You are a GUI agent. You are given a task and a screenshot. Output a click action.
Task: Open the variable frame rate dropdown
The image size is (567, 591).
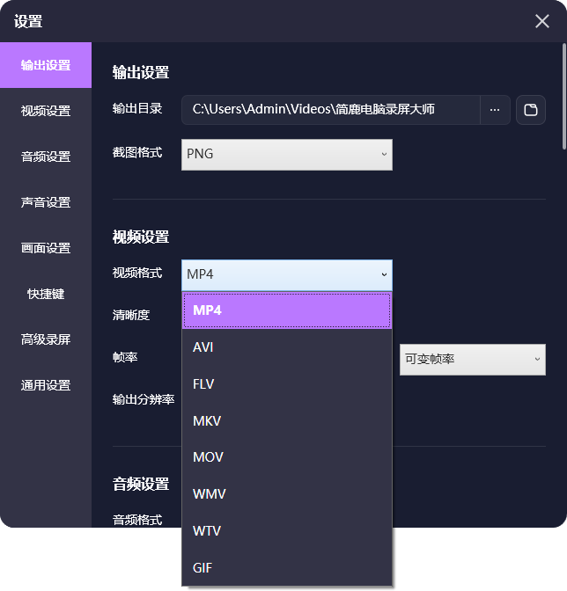472,359
